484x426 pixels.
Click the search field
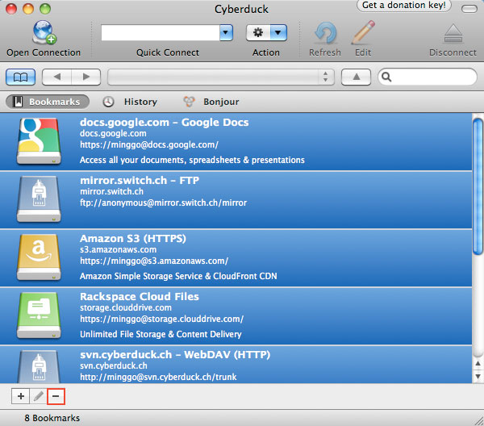tap(428, 77)
